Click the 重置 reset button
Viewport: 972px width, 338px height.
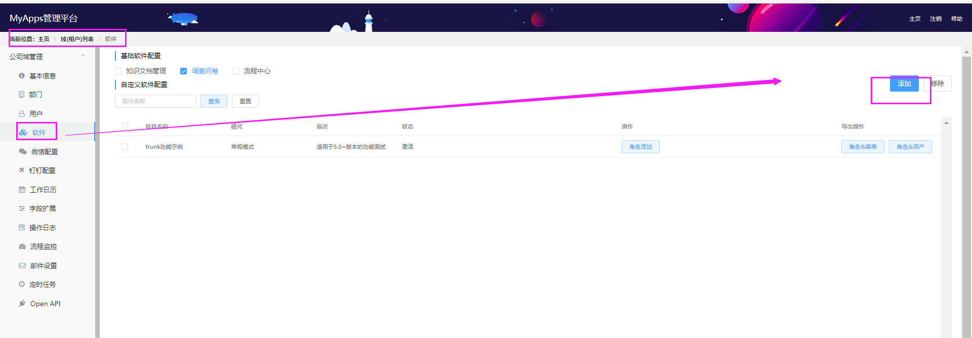coord(245,101)
